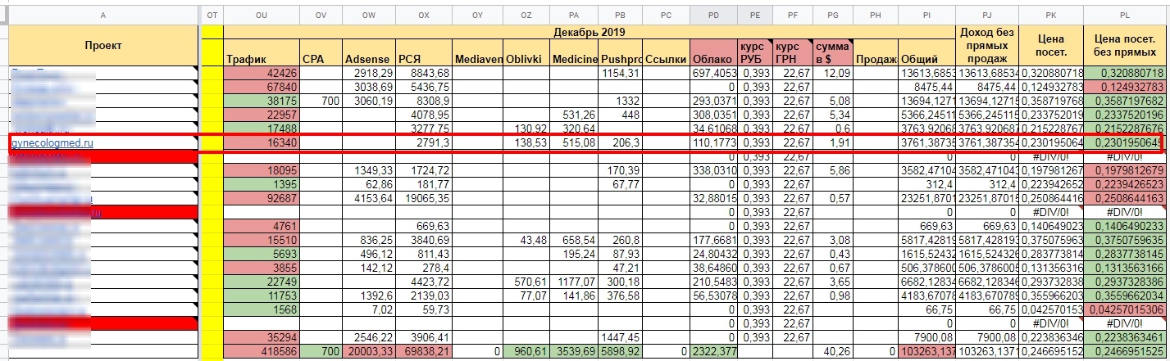Select Oblivki cell 570,61

click(526, 282)
